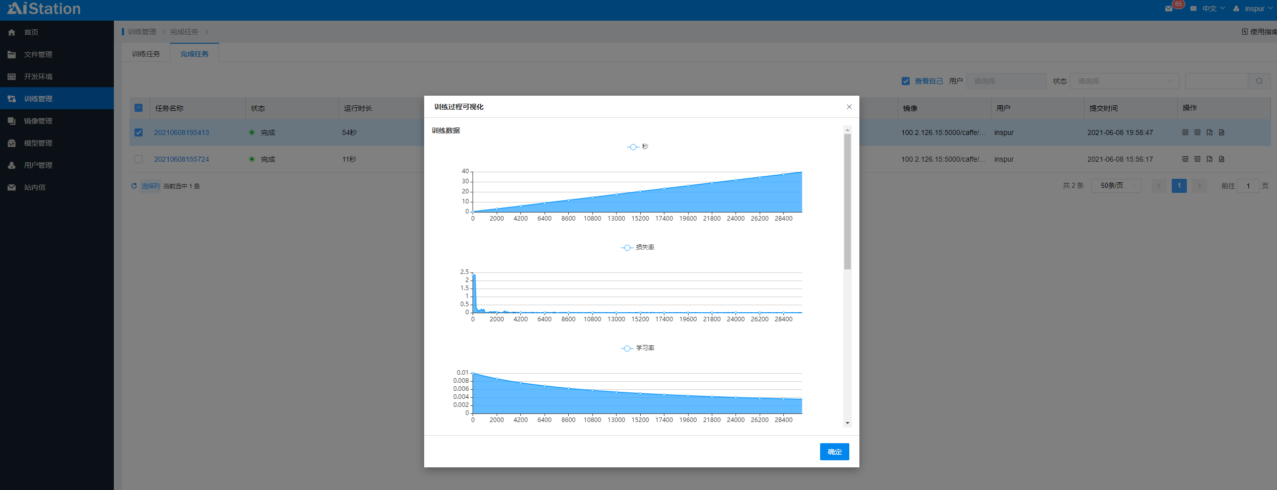Open the 状态 filter dropdown
The width and height of the screenshot is (1277, 490).
point(1124,81)
